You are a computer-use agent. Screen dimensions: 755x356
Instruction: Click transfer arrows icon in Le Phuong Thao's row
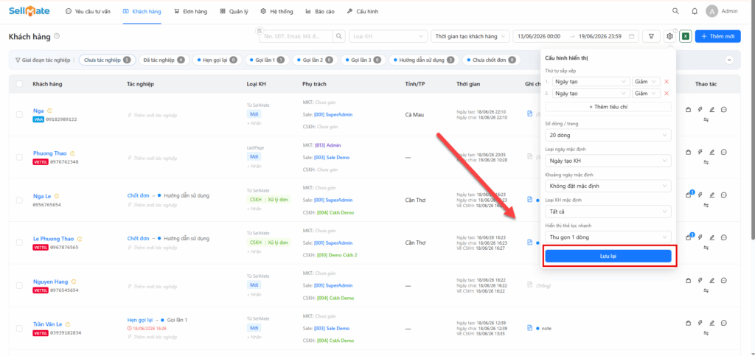pyautogui.click(x=706, y=248)
